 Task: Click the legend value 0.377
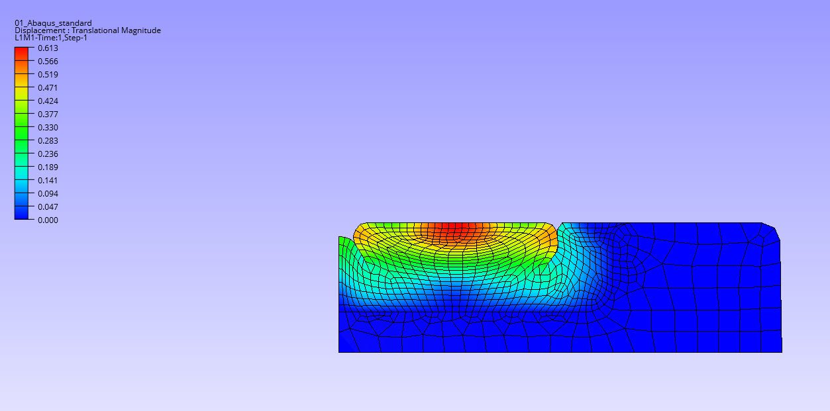click(x=48, y=114)
